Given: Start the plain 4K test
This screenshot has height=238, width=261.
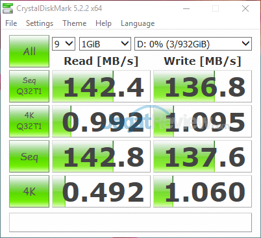Looking at the screenshot, I should (x=29, y=191).
